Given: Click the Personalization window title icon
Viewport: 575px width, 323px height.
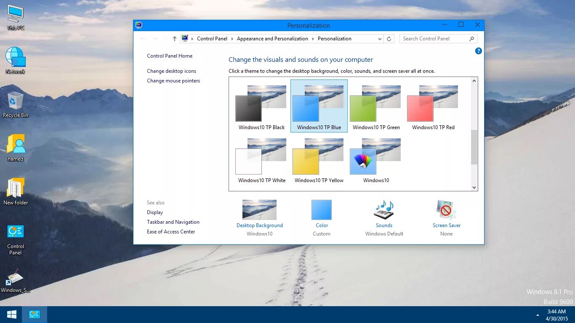Looking at the screenshot, I should point(139,25).
